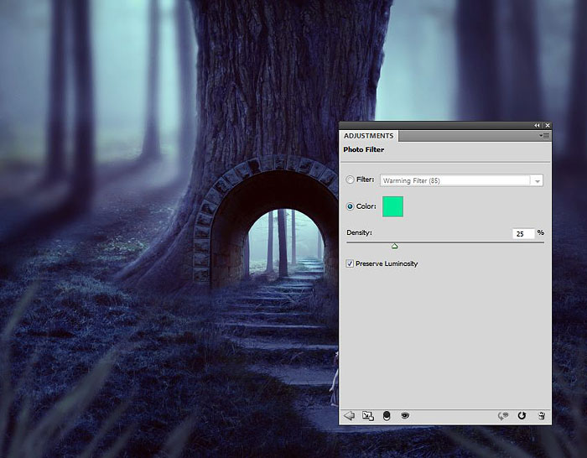
Task: Click the Density slider handle
Action: coord(394,246)
